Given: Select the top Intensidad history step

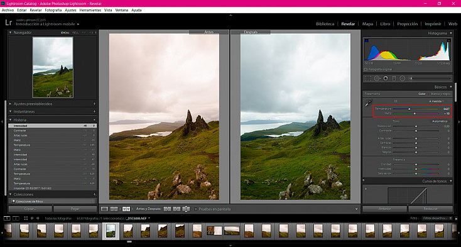Looking at the screenshot, I should (x=52, y=126).
